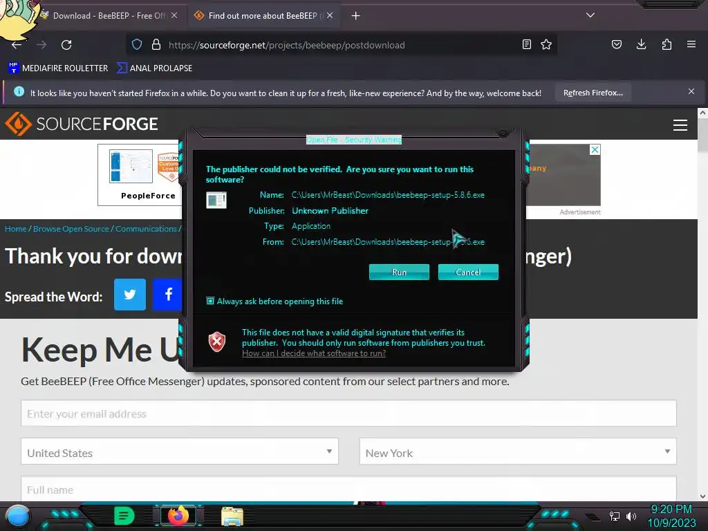This screenshot has height=531, width=708.
Task: Open the extensions puzzle icon
Action: pos(667,44)
